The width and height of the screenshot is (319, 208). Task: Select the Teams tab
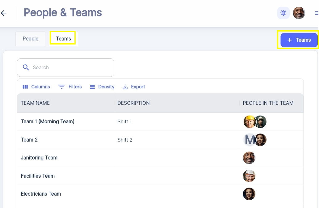[63, 39]
